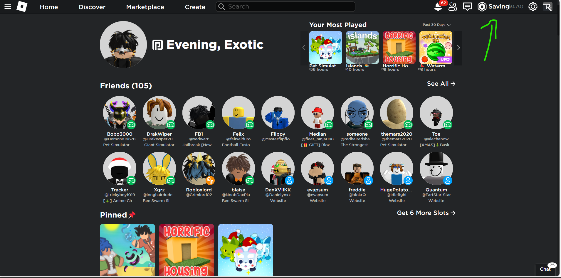
Task: Click "Jailbreak [New..." under FB1
Action: 199,145
